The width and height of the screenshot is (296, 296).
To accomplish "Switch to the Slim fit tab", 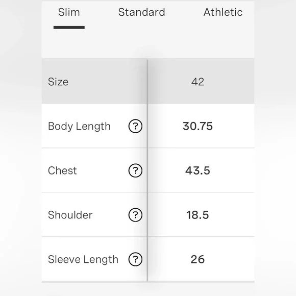I will point(69,12).
